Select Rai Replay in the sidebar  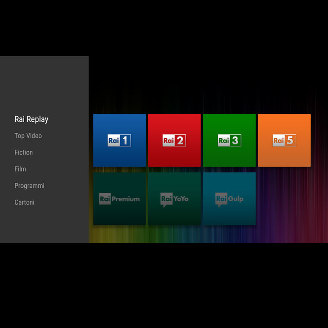pos(32,119)
